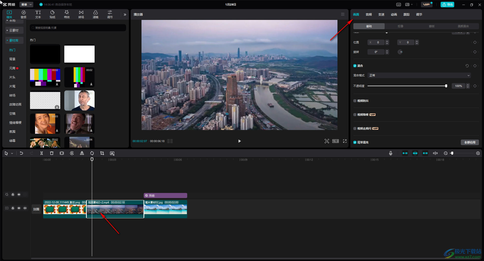
Task: Click the crop tool icon
Action: click(102, 153)
